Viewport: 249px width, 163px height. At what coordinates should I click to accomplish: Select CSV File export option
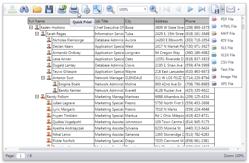pyautogui.click(x=227, y=62)
